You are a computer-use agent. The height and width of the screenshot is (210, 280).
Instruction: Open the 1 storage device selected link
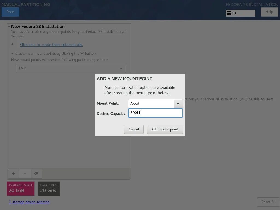pyautogui.click(x=29, y=202)
